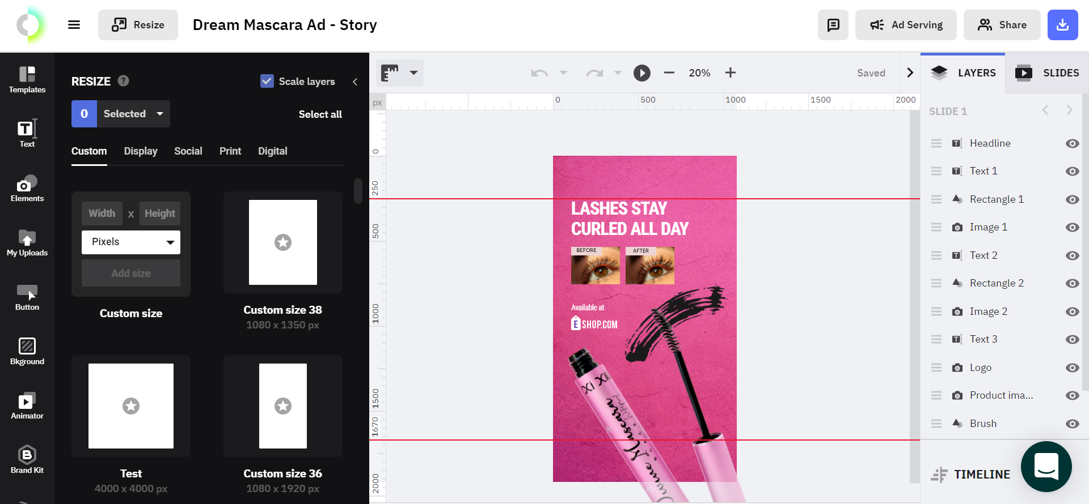
Task: Open the Brand Kit panel
Action: [27, 460]
